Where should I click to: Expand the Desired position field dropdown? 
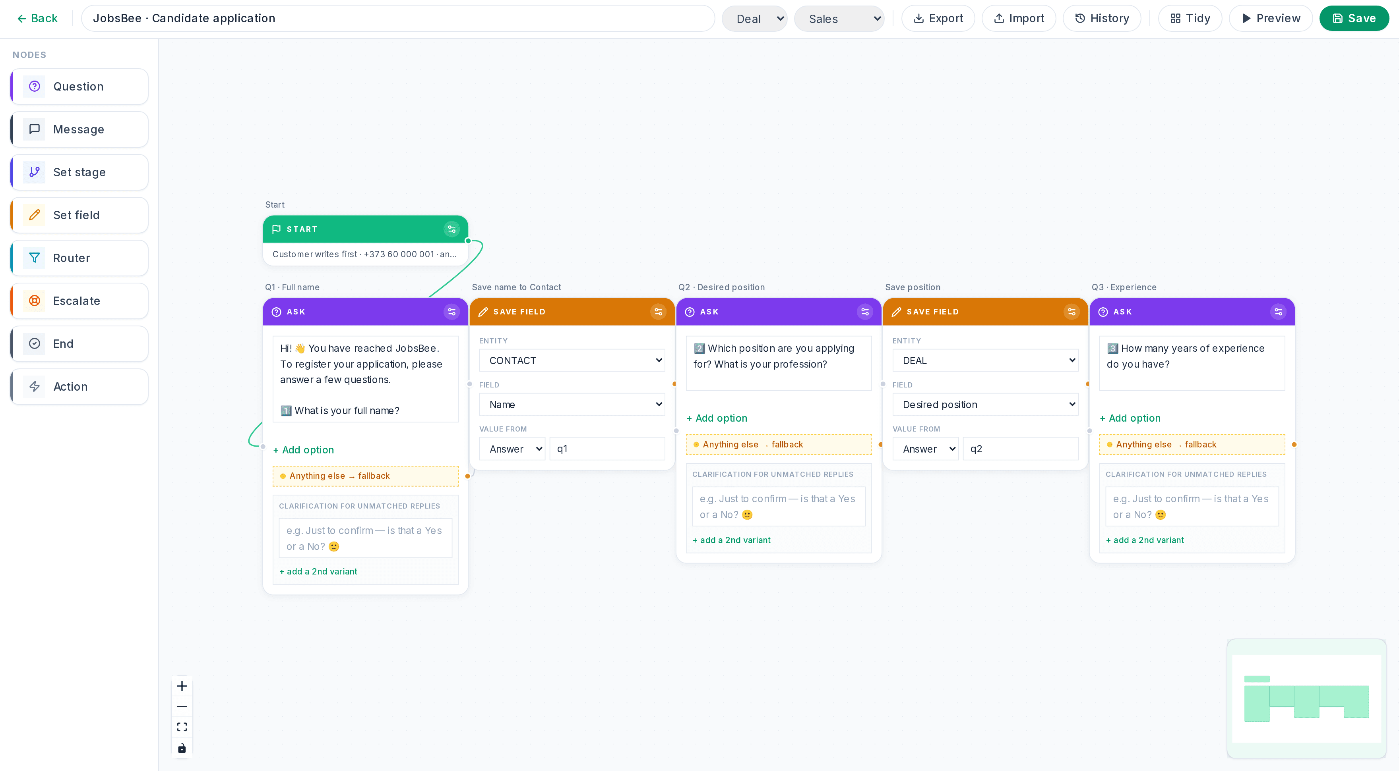985,404
